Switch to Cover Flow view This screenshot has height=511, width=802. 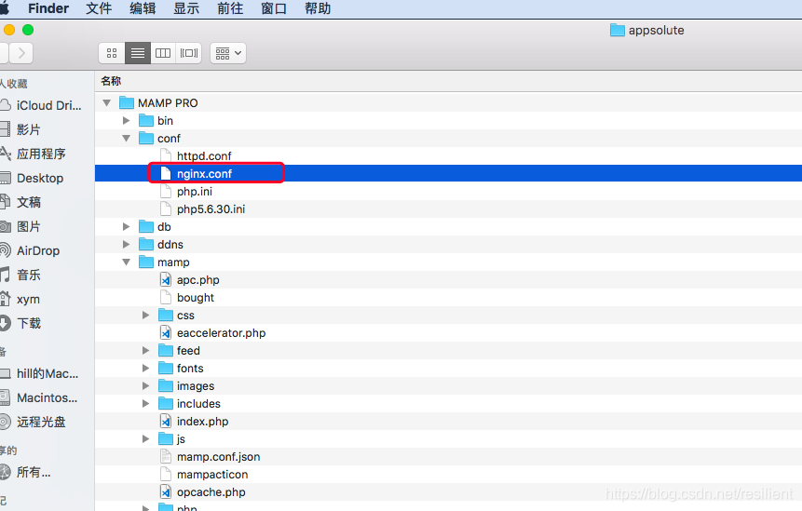click(189, 53)
